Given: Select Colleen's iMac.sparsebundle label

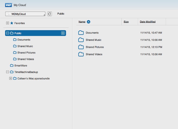Looking at the screenshot, I should click(x=34, y=79).
